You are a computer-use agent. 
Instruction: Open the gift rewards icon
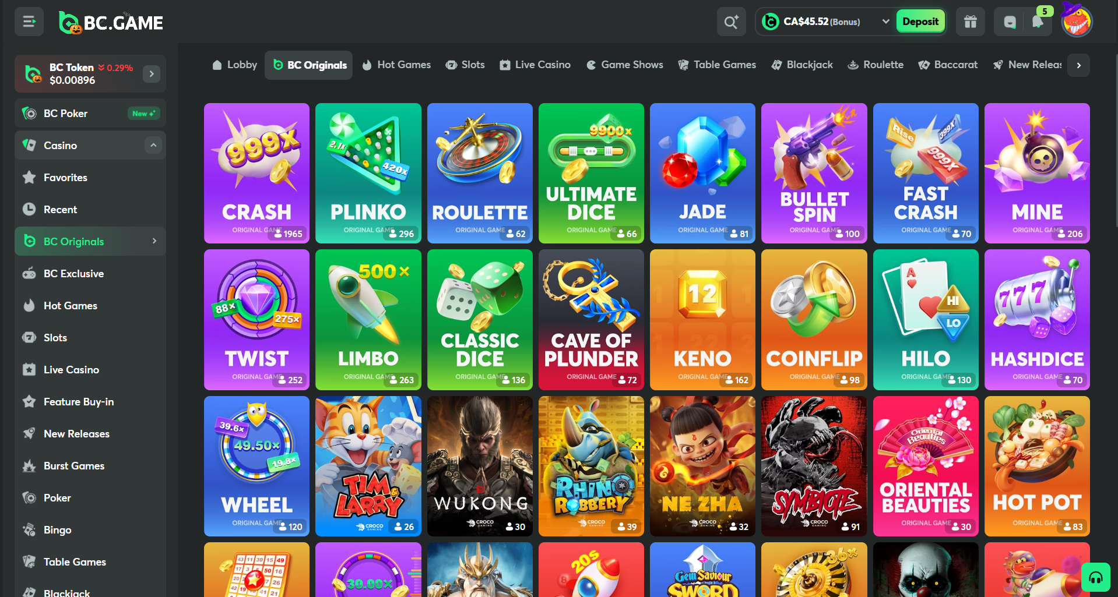970,22
